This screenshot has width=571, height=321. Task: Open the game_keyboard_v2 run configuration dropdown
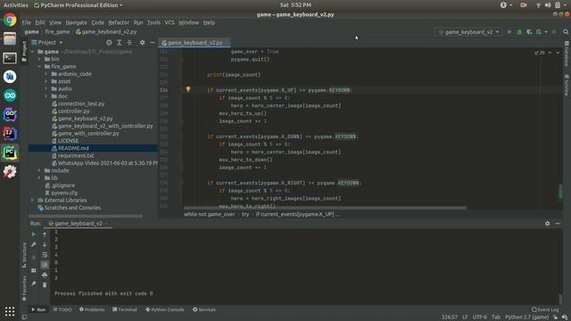pos(468,32)
